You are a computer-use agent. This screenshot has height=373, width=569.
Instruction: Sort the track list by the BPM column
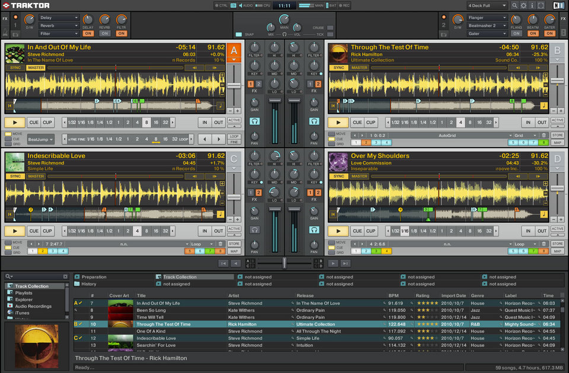394,296
